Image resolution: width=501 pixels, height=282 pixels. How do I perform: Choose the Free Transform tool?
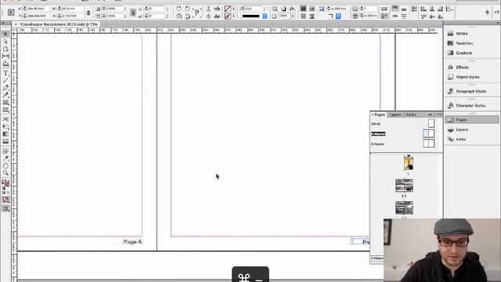[5, 127]
